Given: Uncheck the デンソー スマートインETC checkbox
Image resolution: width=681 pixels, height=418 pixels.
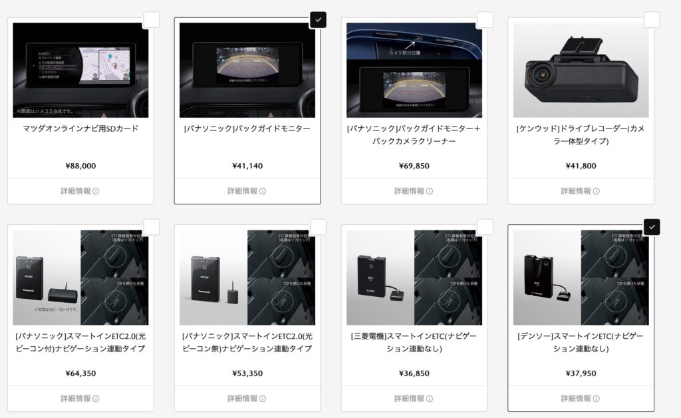Looking at the screenshot, I should 652,227.
